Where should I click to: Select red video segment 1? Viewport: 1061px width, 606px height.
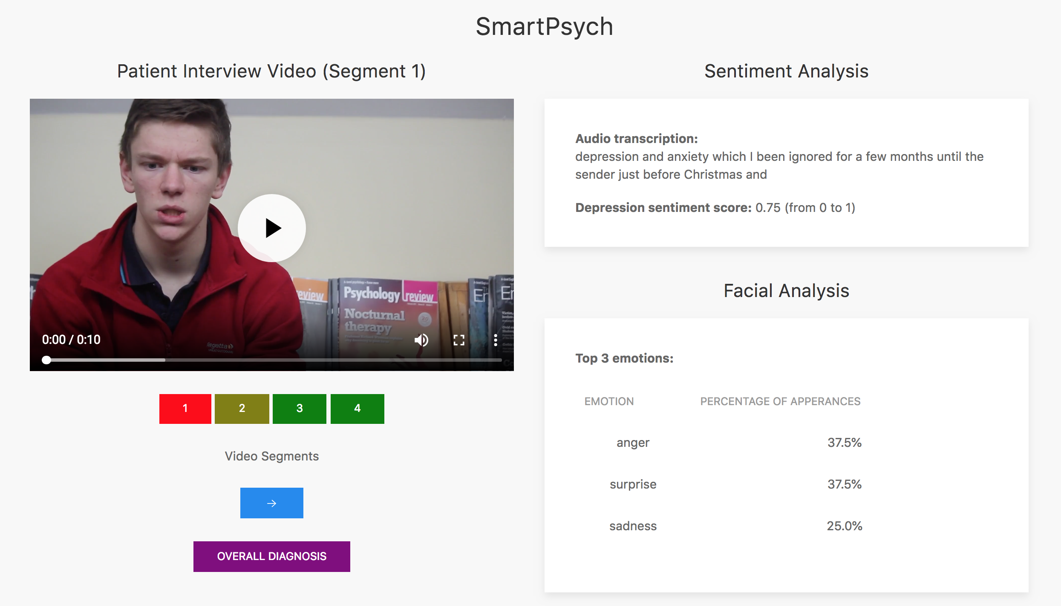(x=185, y=409)
